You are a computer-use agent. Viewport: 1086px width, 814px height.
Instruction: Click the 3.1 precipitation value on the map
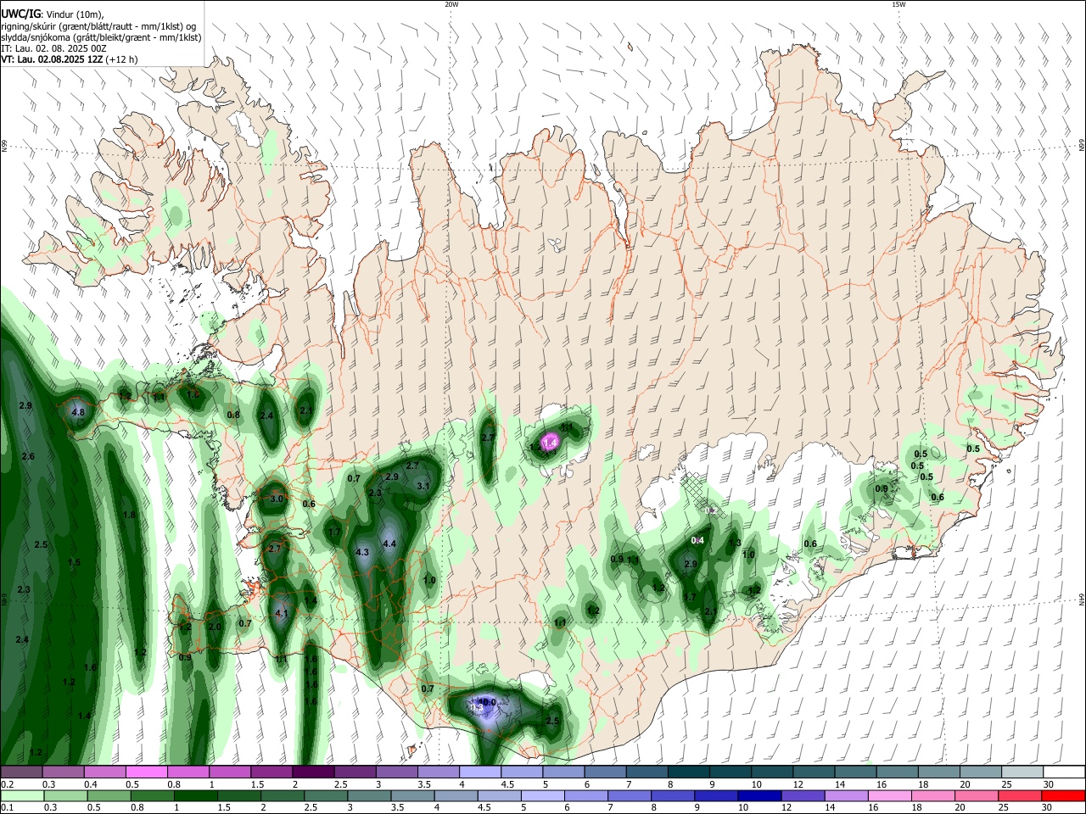coord(423,486)
